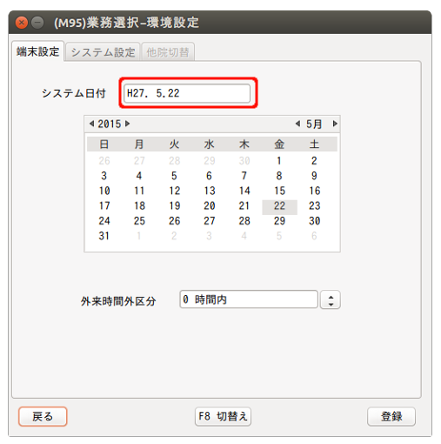Viewport: 441px width, 444px height.
Task: Open the 他院切替 tab
Action: click(168, 52)
